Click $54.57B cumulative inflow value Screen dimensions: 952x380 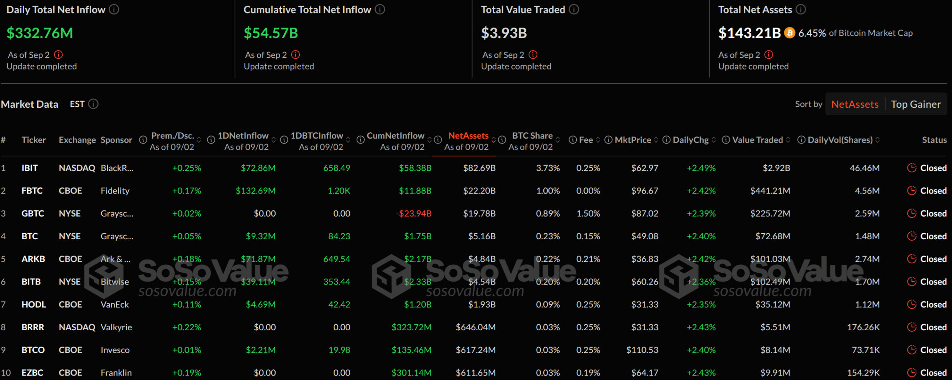tap(271, 33)
